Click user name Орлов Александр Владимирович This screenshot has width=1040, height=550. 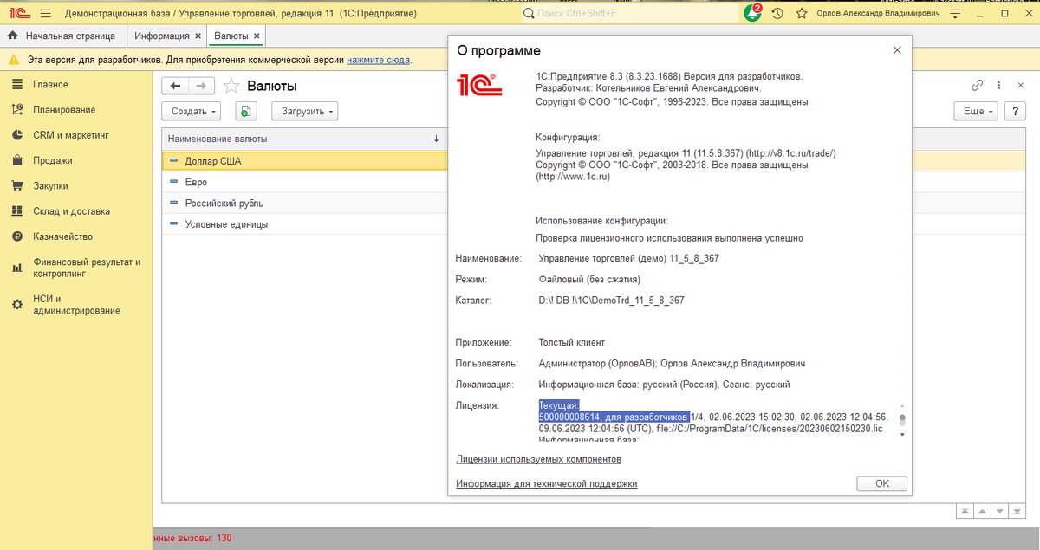[x=879, y=14]
